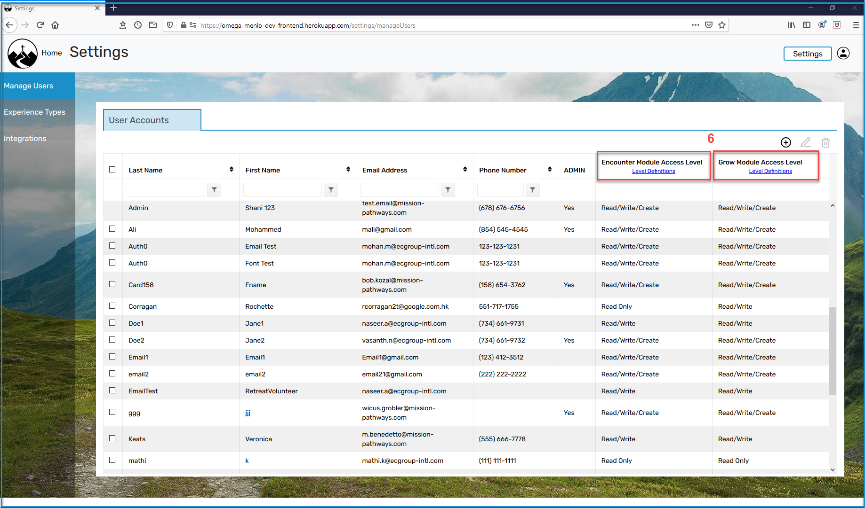Select the checkbox for user mathi

[x=112, y=460]
